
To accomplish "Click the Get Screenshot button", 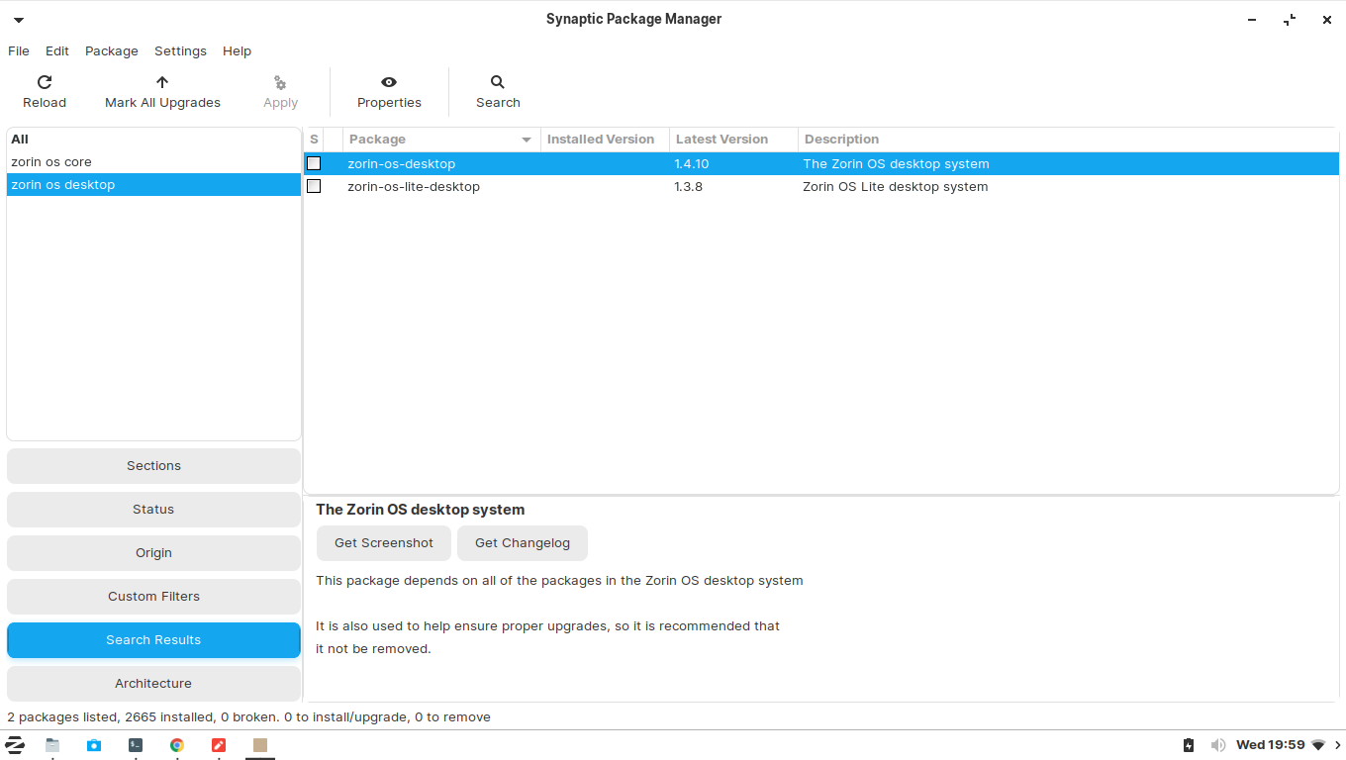I will 384,543.
